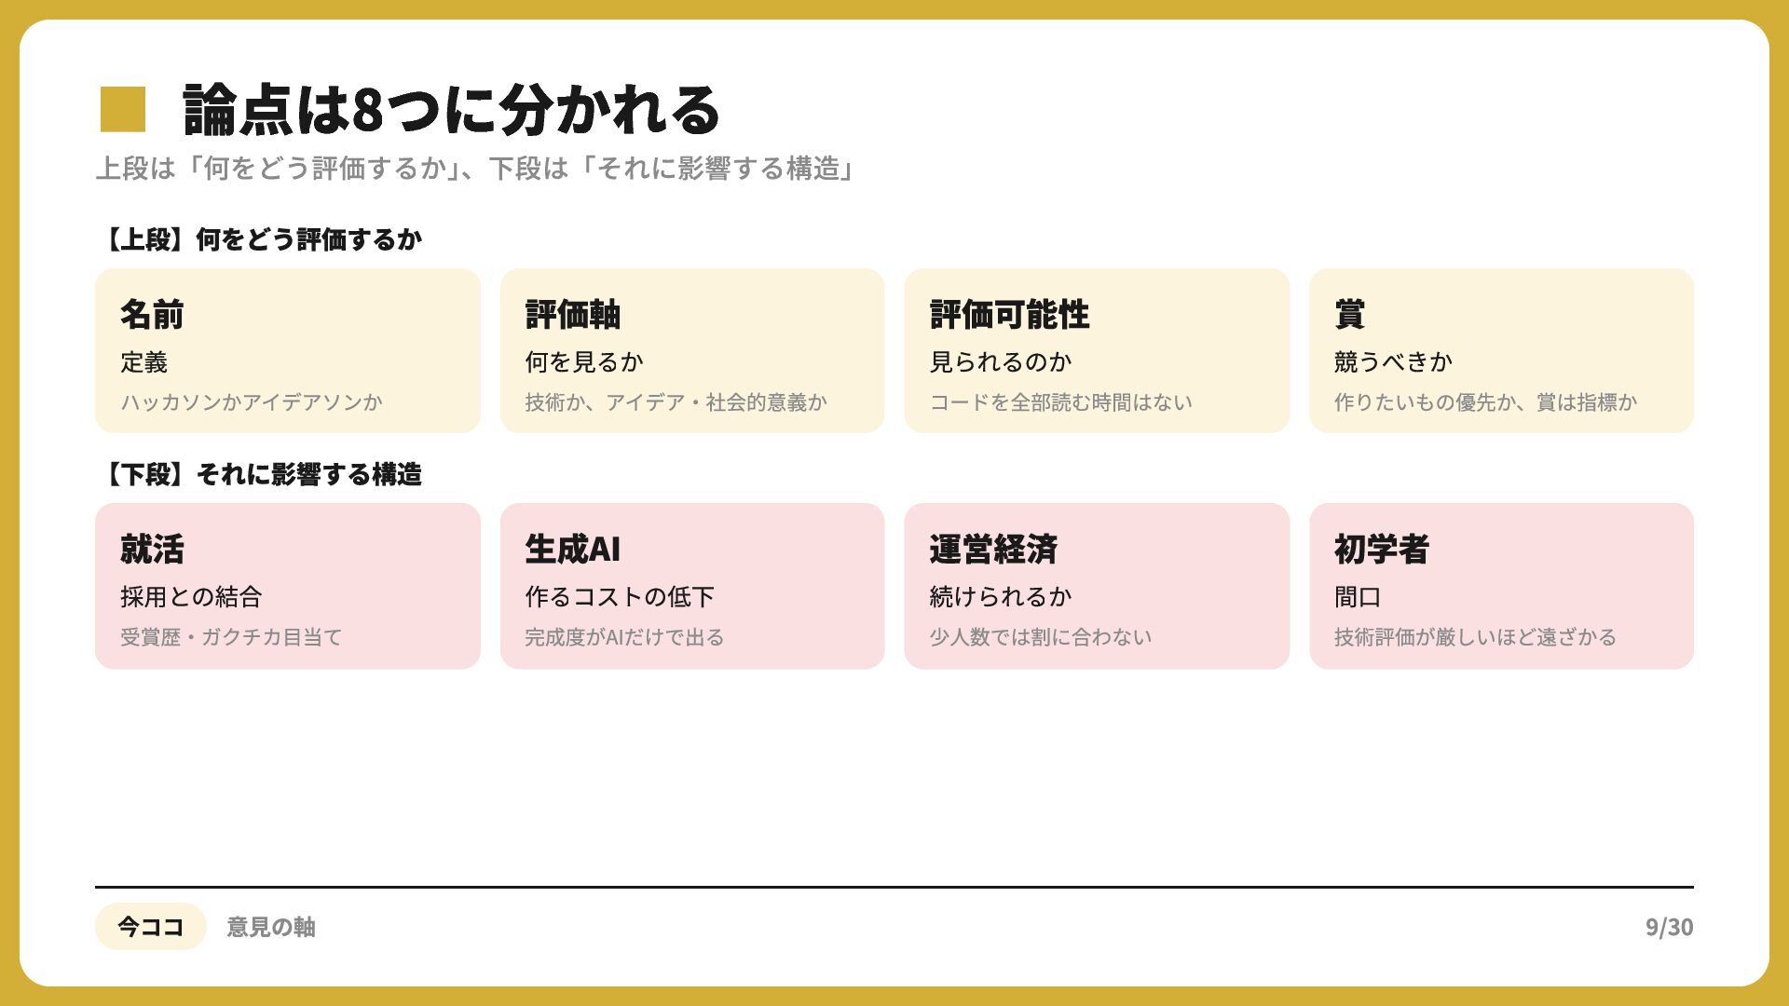The height and width of the screenshot is (1006, 1789).
Task: Select the 初学者 card
Action: point(1501,586)
